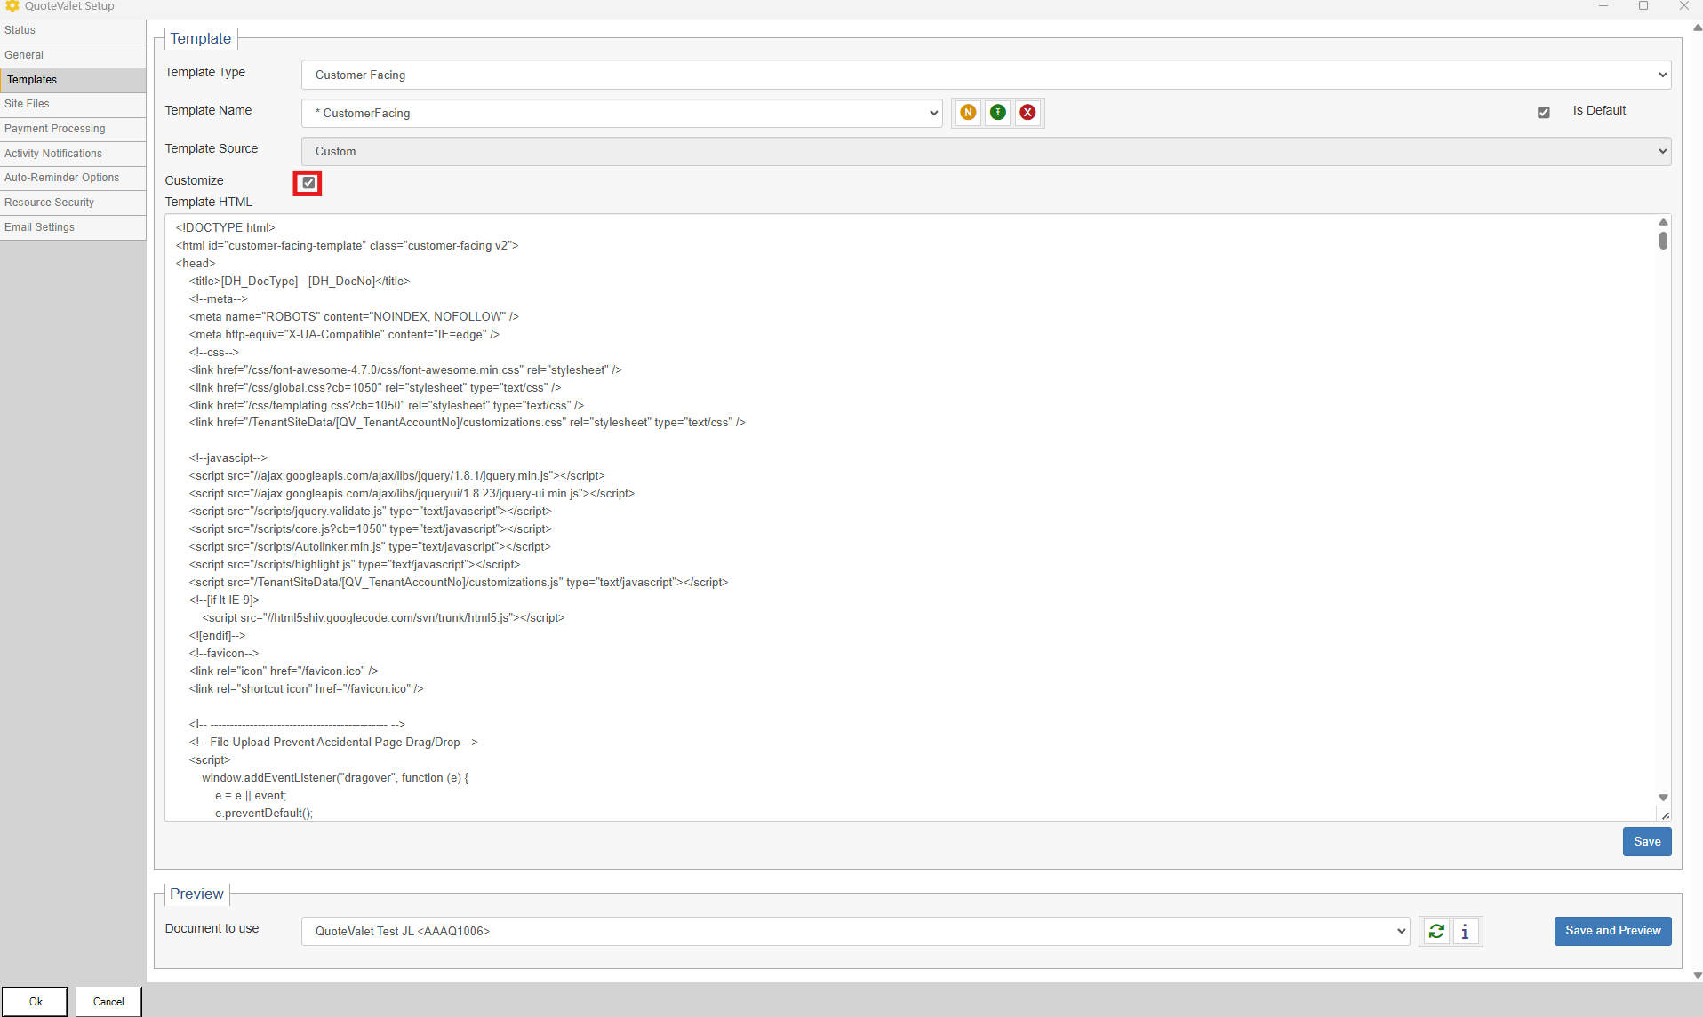
Task: Click the textarea resize handle corner
Action: coord(1664,814)
